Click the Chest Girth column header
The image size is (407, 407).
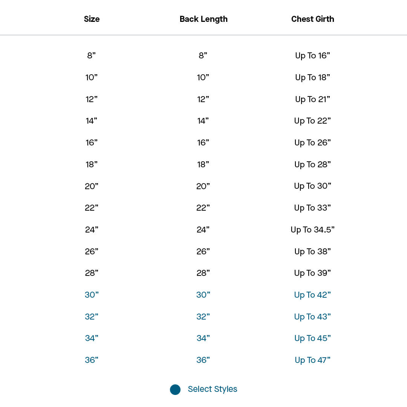pyautogui.click(x=312, y=19)
